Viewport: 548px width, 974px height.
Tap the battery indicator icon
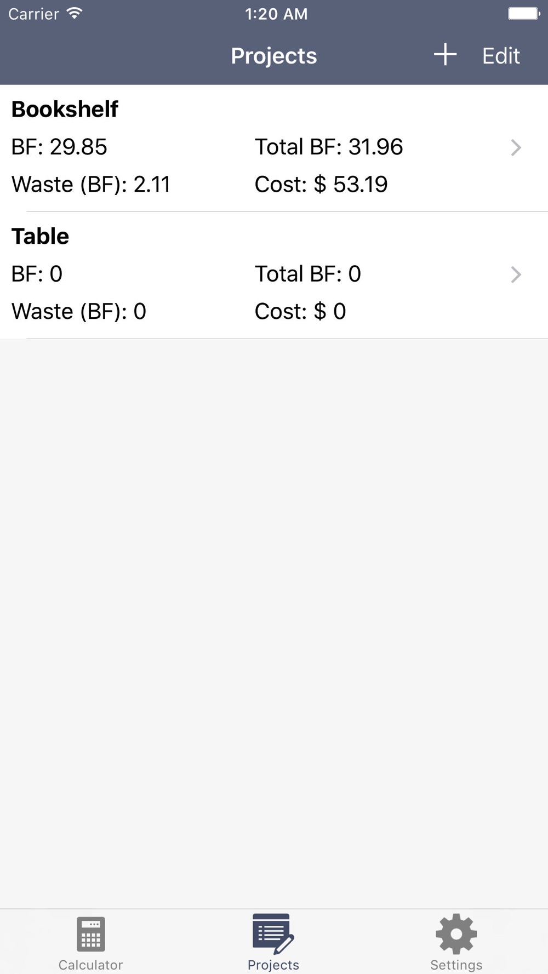pyautogui.click(x=523, y=14)
